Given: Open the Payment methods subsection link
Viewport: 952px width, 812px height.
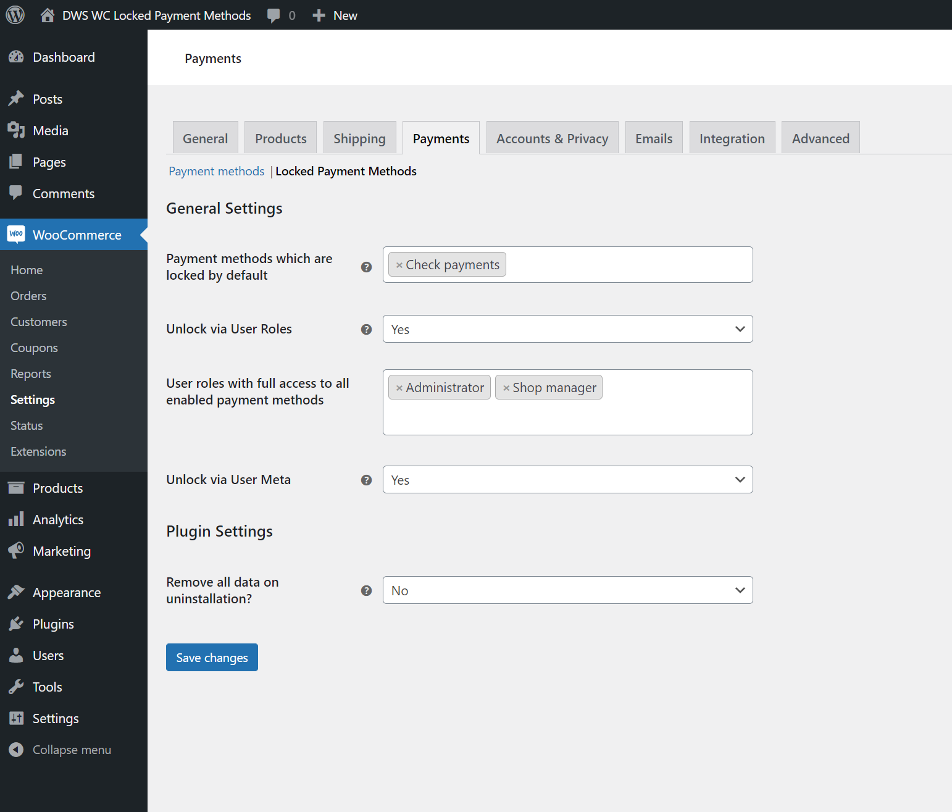Looking at the screenshot, I should [x=216, y=171].
